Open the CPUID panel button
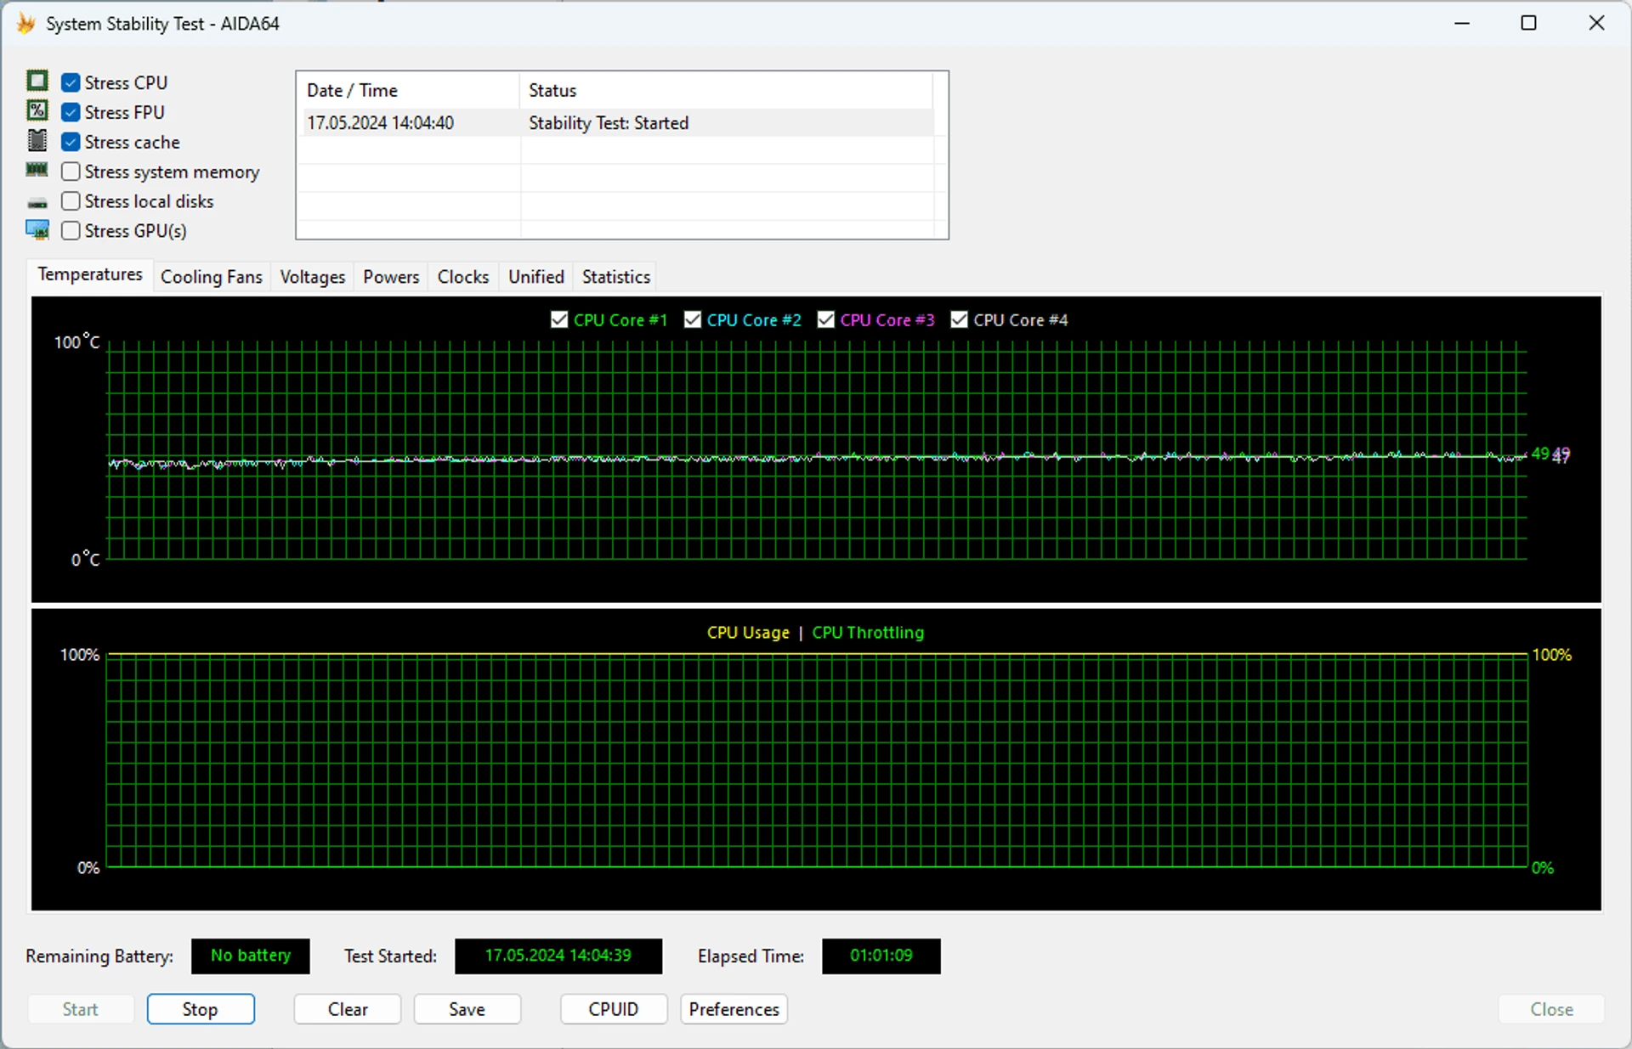 (614, 1009)
